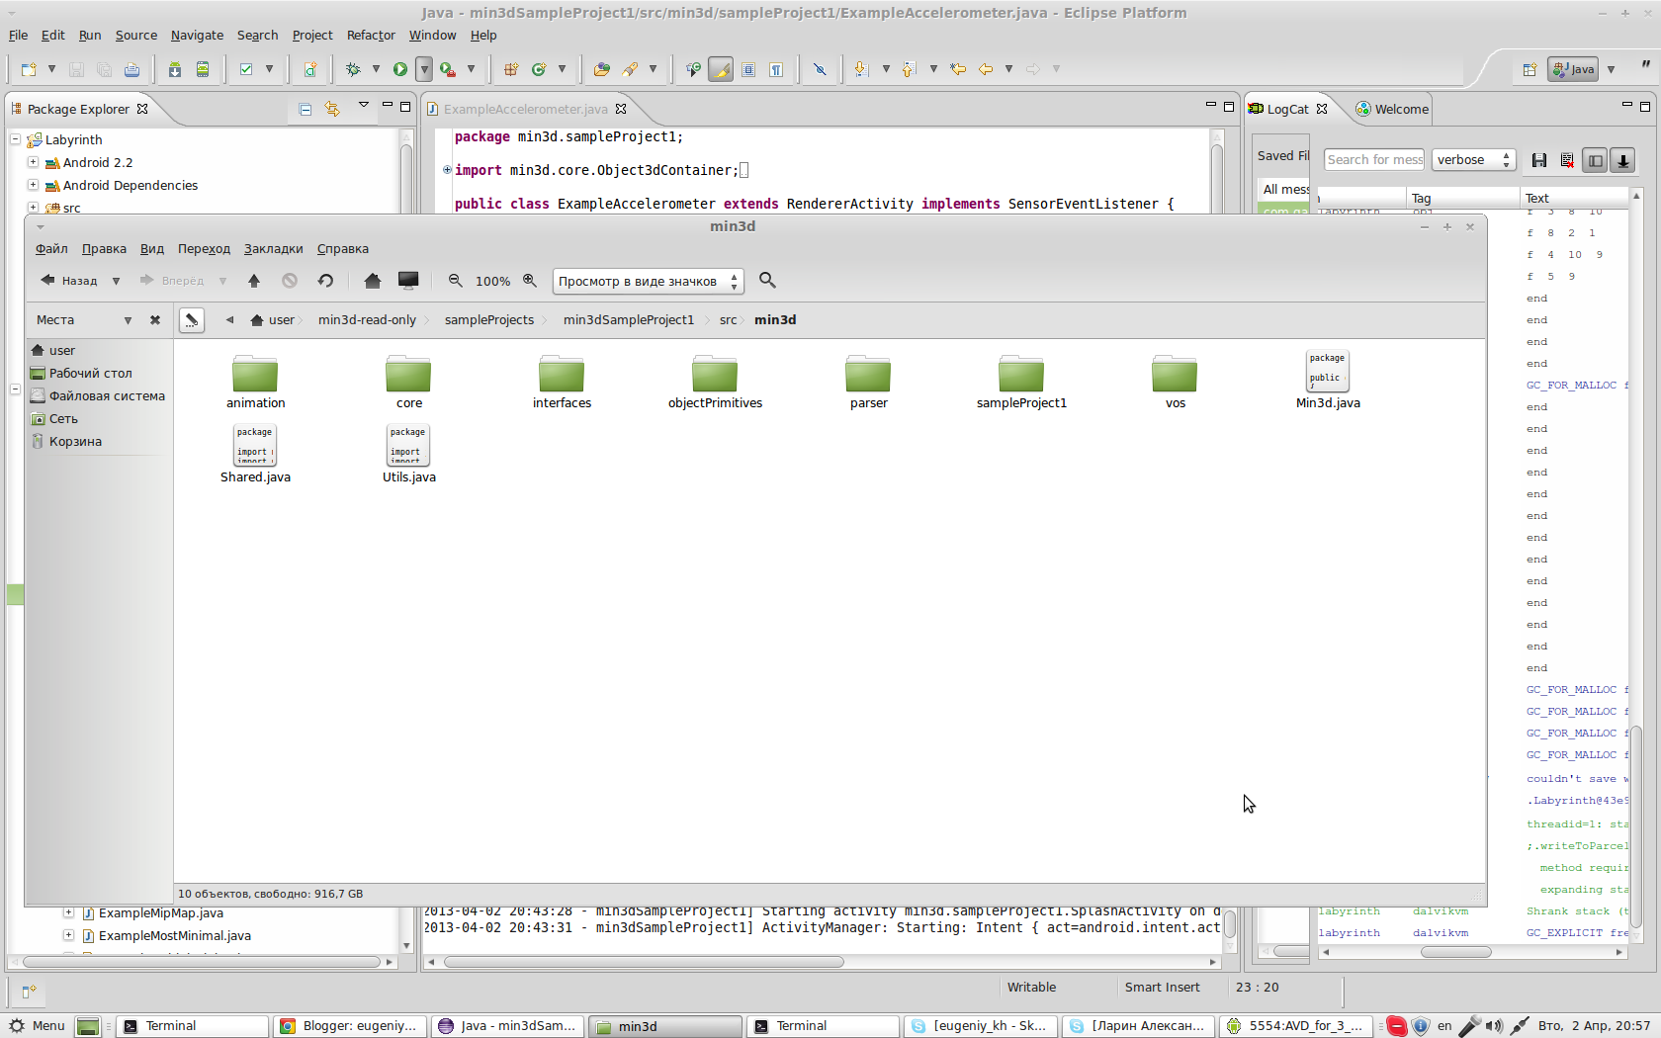Screen dimensions: 1661x1038
Task: Switch to the Java perspective button
Action: point(1573,69)
